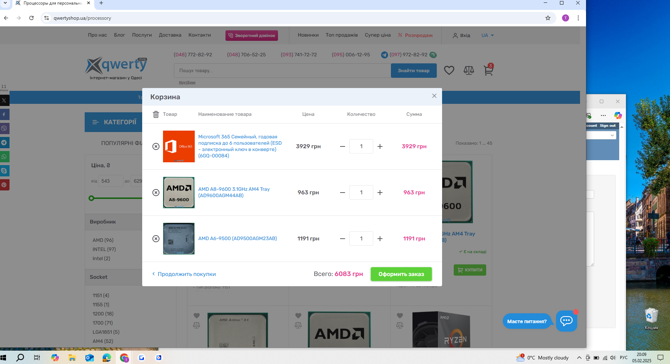Open the Новинки menu item
Screen dimensions: 670x364
click(x=308, y=35)
